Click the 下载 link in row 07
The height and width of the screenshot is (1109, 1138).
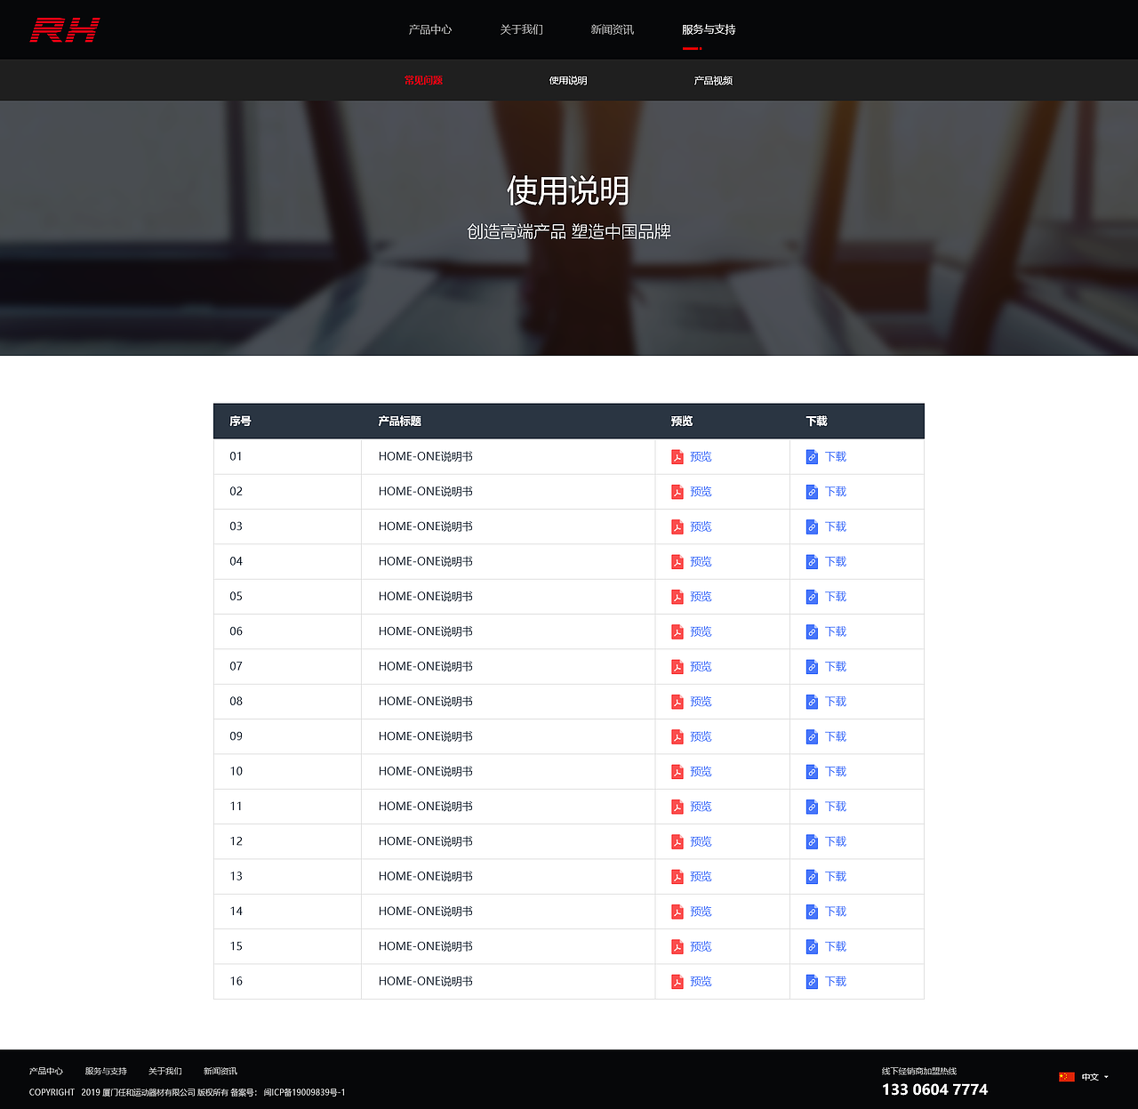click(x=836, y=666)
